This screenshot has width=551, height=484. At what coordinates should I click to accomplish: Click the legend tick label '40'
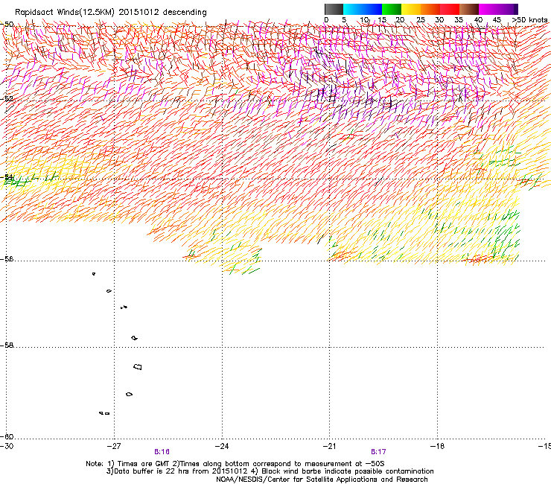478,20
